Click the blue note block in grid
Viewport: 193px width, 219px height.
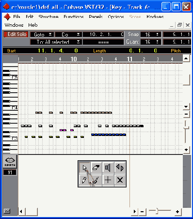coord(109,135)
